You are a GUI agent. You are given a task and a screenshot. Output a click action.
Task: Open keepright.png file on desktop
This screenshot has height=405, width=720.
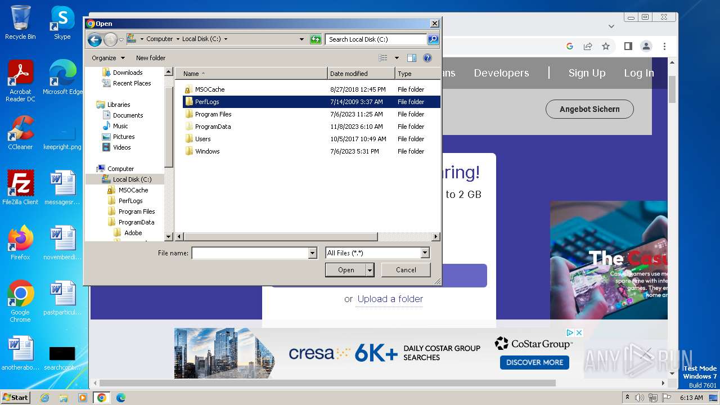click(62, 136)
